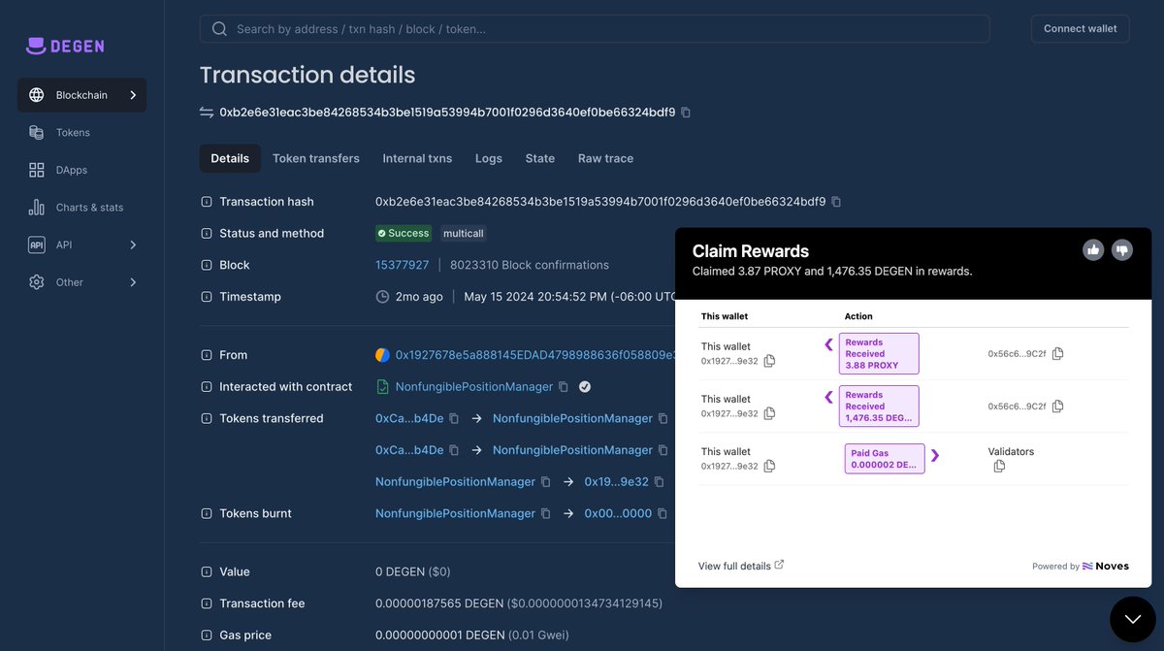Expand the Blockchain submenu chevron
The width and height of the screenshot is (1164, 651).
133,95
